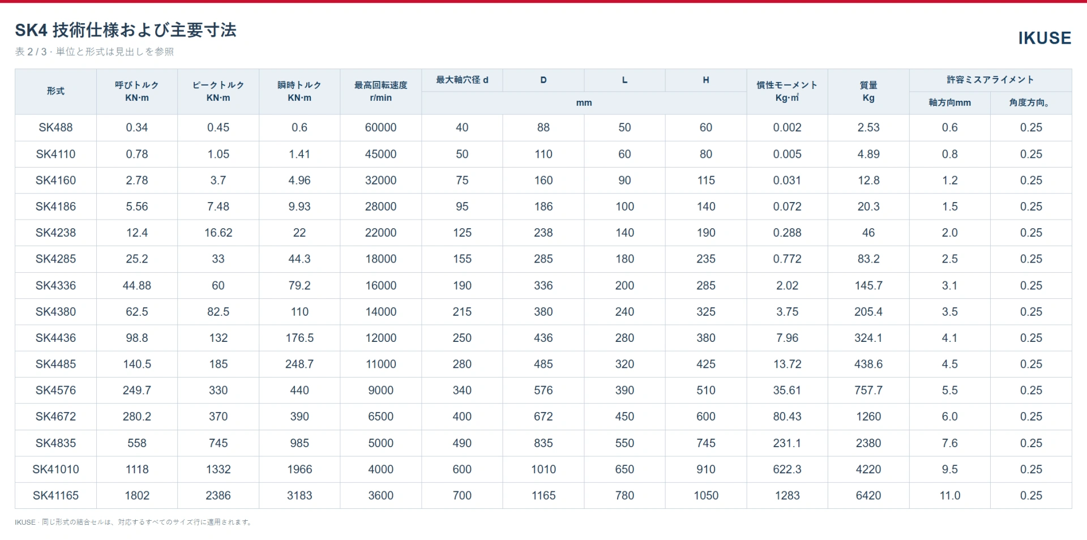Select model cell SK4436

coord(55,338)
